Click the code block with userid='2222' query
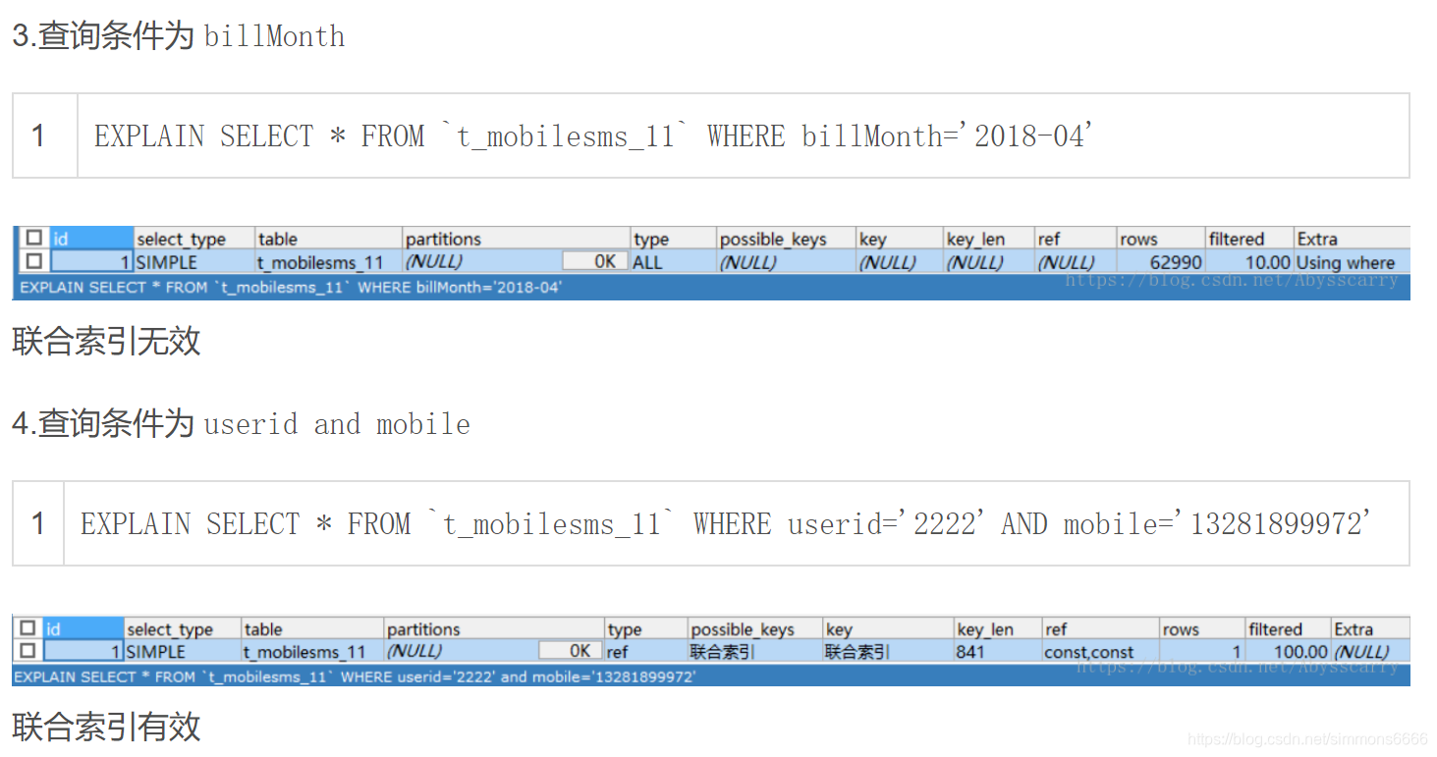Image resolution: width=1437 pixels, height=757 pixels. pos(710,523)
